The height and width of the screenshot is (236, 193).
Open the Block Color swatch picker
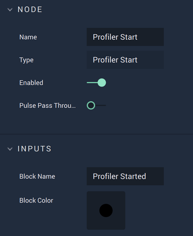point(106,211)
